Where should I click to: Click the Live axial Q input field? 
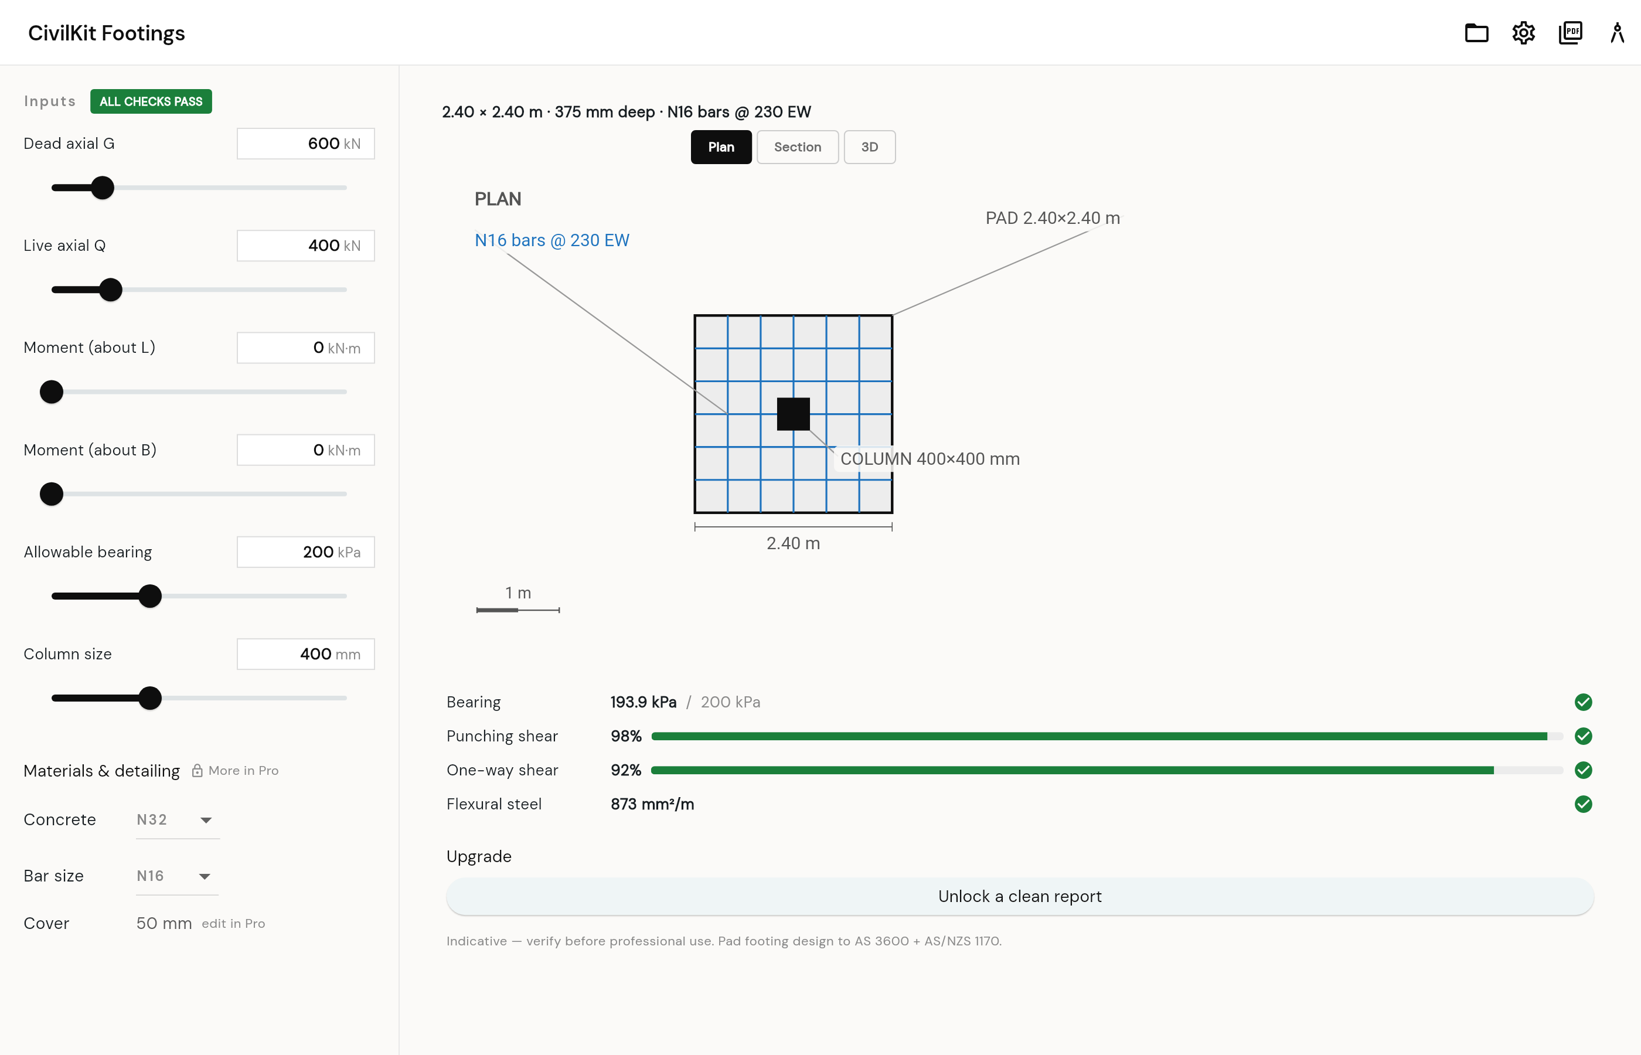coord(305,246)
